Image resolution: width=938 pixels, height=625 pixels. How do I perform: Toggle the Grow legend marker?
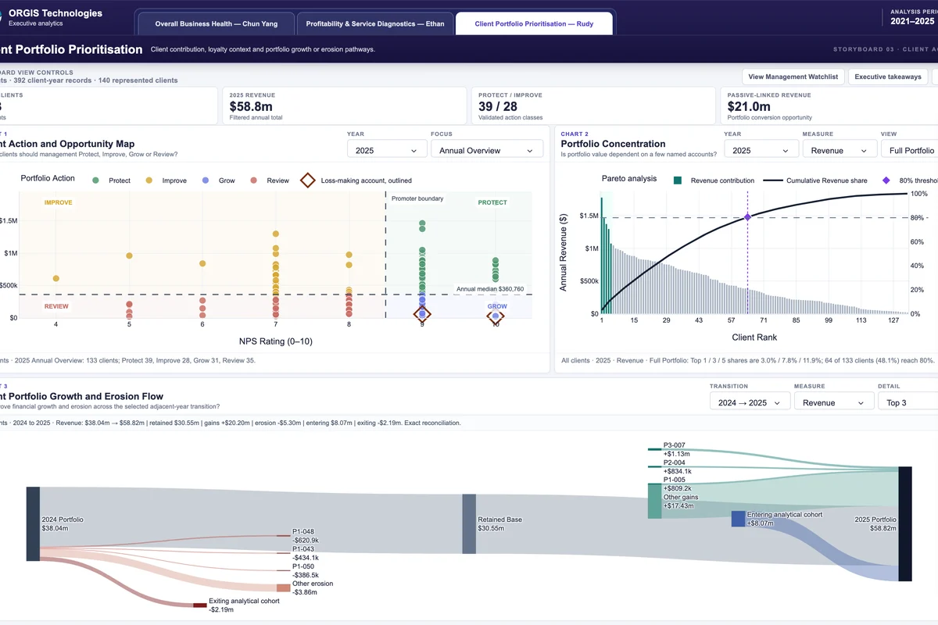(206, 180)
